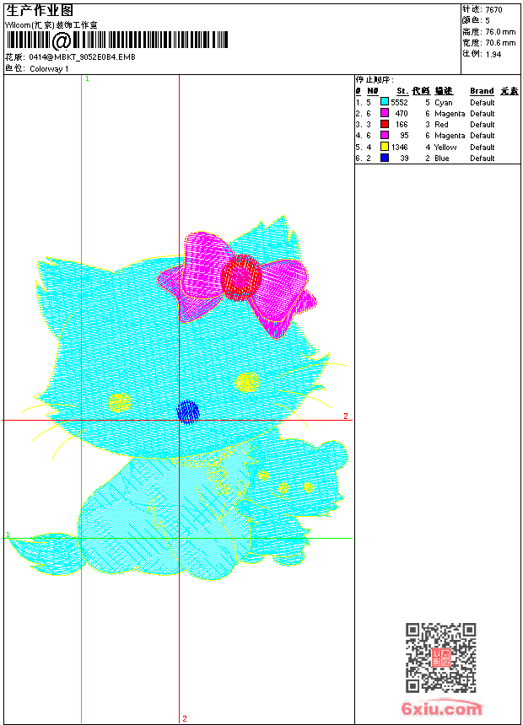Select the 'N#' column header
523x725 pixels.
[373, 91]
